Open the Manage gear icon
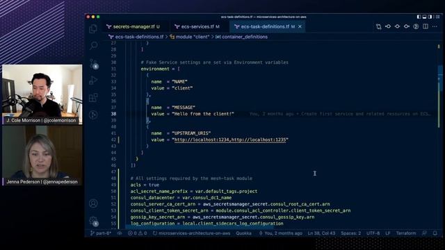The height and width of the screenshot is (250, 445). [x=93, y=221]
